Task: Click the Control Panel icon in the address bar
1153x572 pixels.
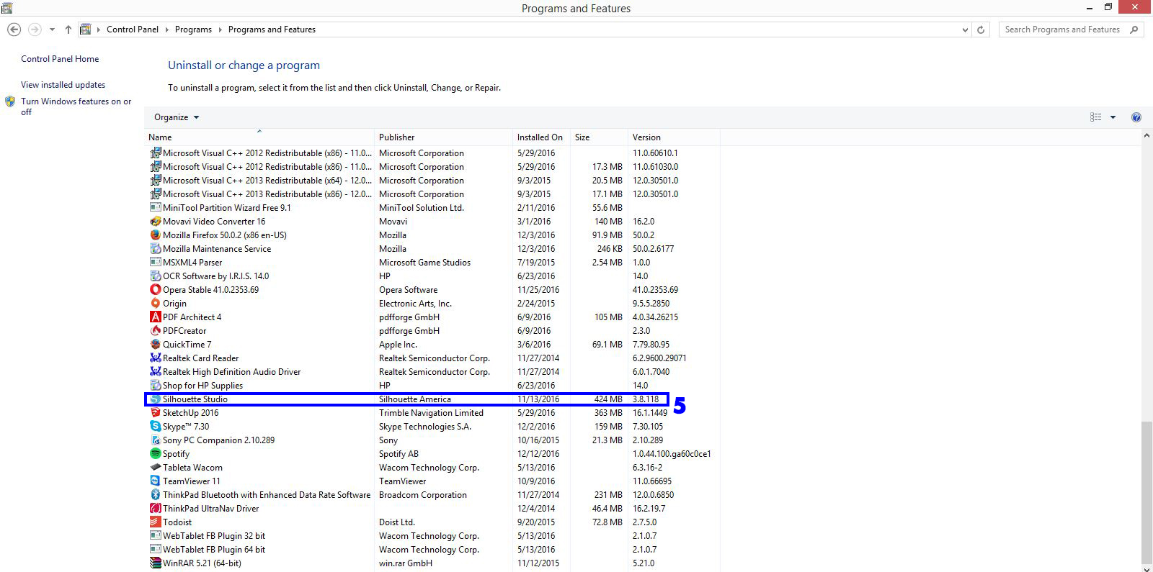Action: coord(86,29)
